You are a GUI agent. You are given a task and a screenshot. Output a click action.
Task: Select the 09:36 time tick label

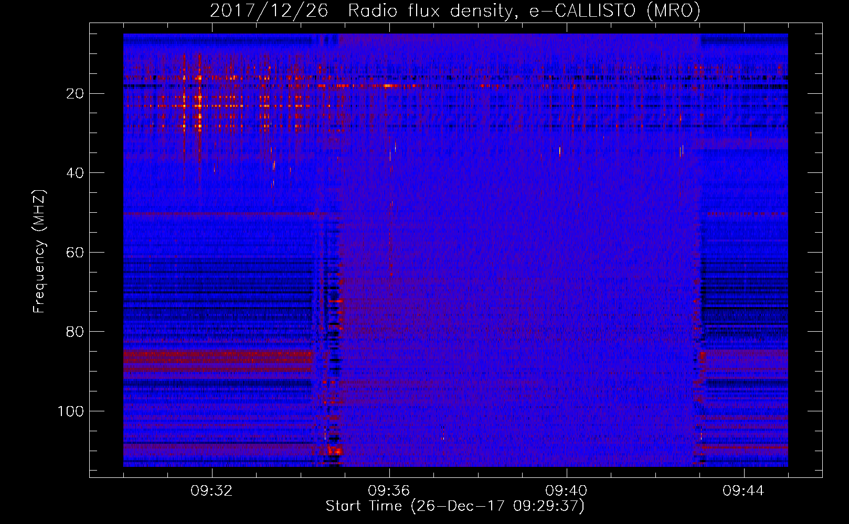389,491
